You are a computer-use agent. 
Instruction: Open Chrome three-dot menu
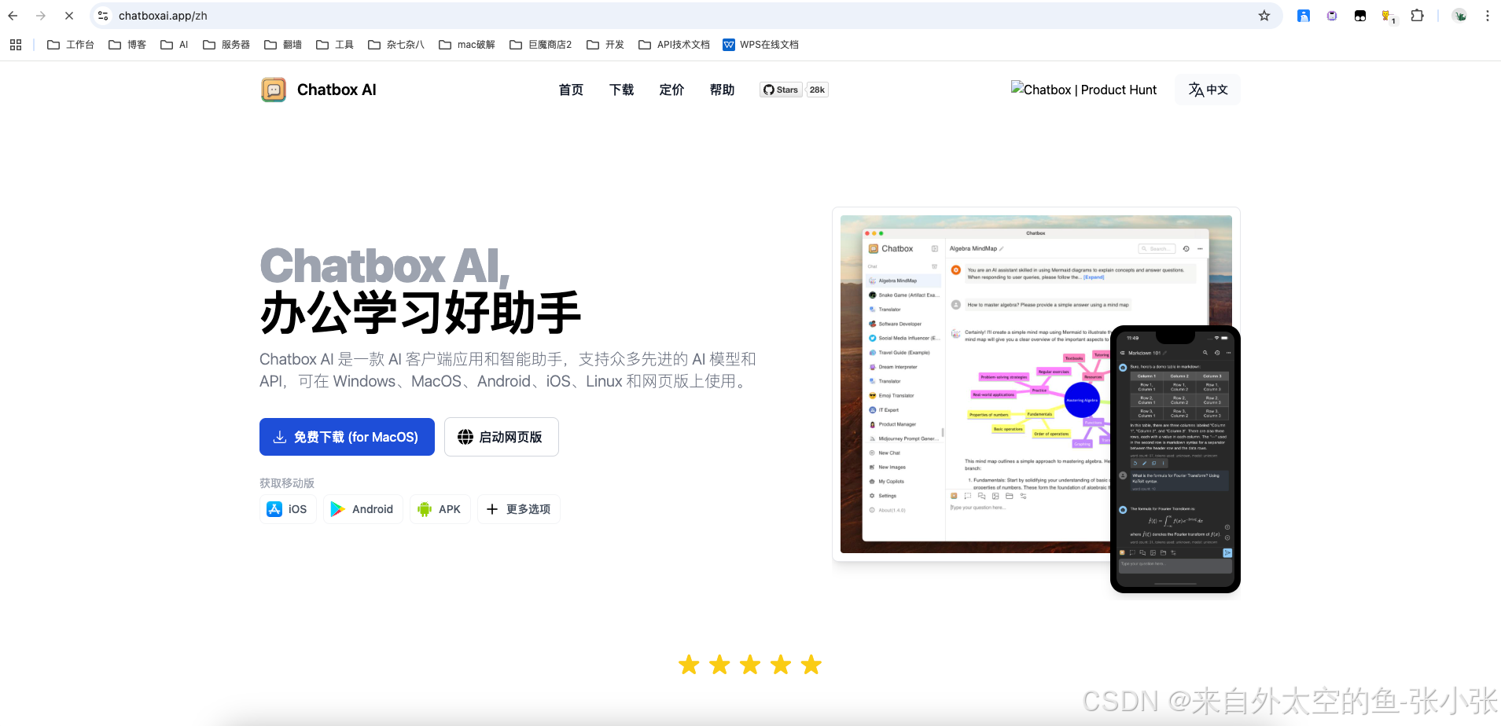coord(1488,16)
